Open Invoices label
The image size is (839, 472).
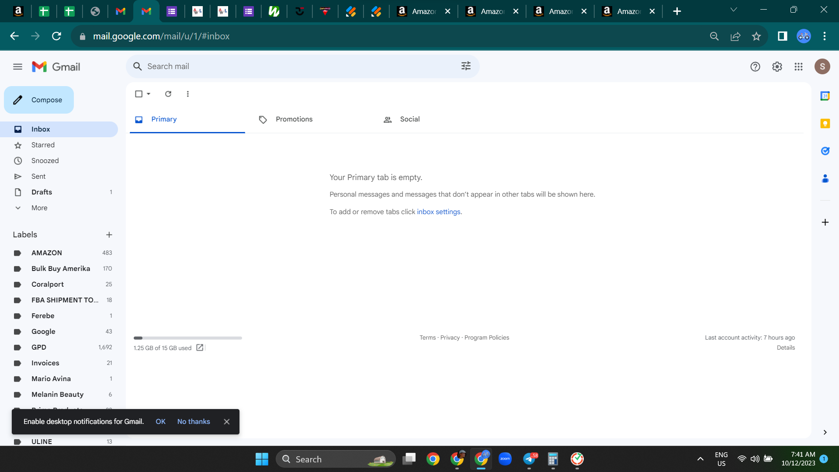pyautogui.click(x=59, y=363)
